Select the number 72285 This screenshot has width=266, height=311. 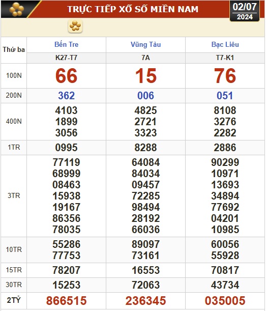pos(145,196)
